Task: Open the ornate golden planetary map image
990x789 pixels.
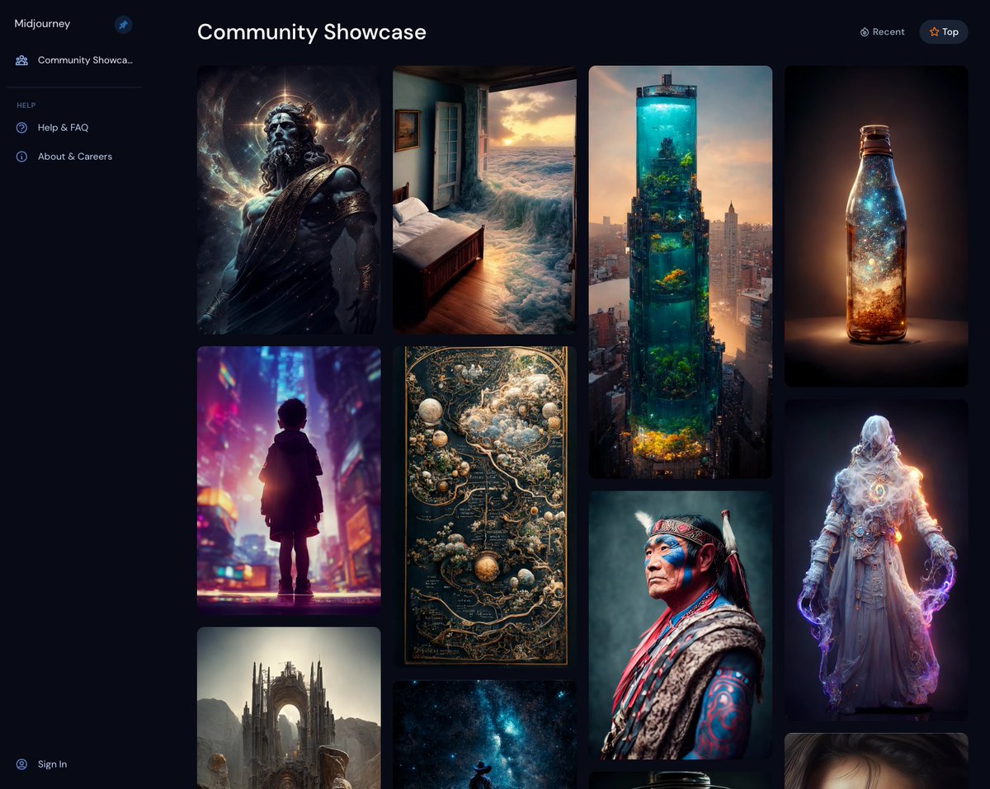Action: [x=484, y=507]
